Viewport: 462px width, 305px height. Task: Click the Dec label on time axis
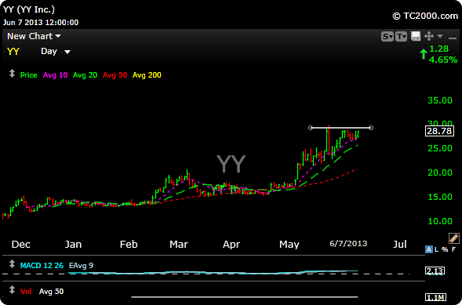pyautogui.click(x=20, y=245)
